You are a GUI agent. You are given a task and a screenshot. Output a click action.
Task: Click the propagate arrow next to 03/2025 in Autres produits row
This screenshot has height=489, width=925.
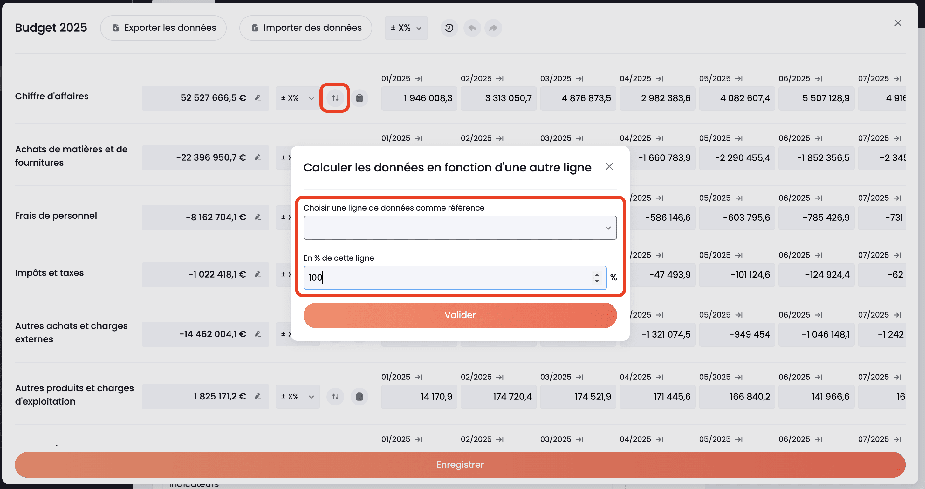click(579, 377)
